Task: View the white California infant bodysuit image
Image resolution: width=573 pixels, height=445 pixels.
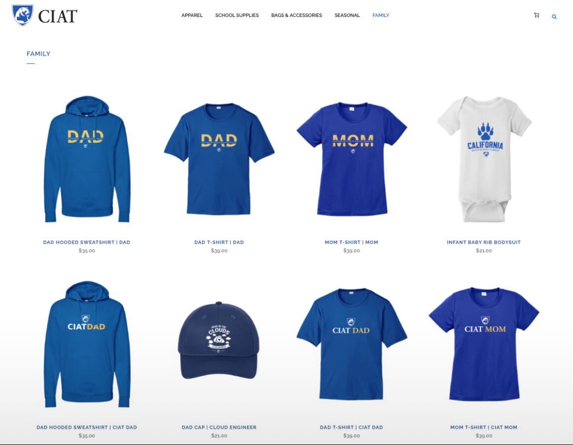Action: (484, 159)
